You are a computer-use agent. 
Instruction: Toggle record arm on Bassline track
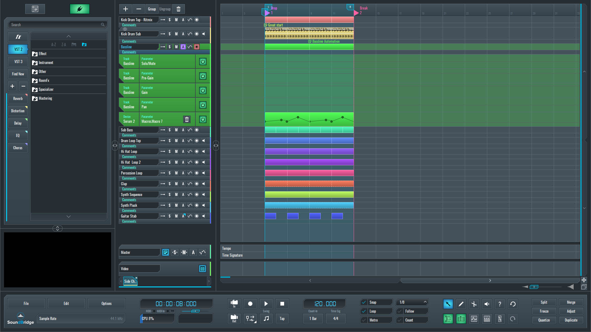(197, 47)
